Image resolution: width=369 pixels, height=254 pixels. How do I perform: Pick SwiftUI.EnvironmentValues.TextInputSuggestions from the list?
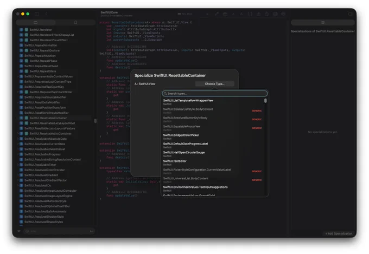coord(213,188)
